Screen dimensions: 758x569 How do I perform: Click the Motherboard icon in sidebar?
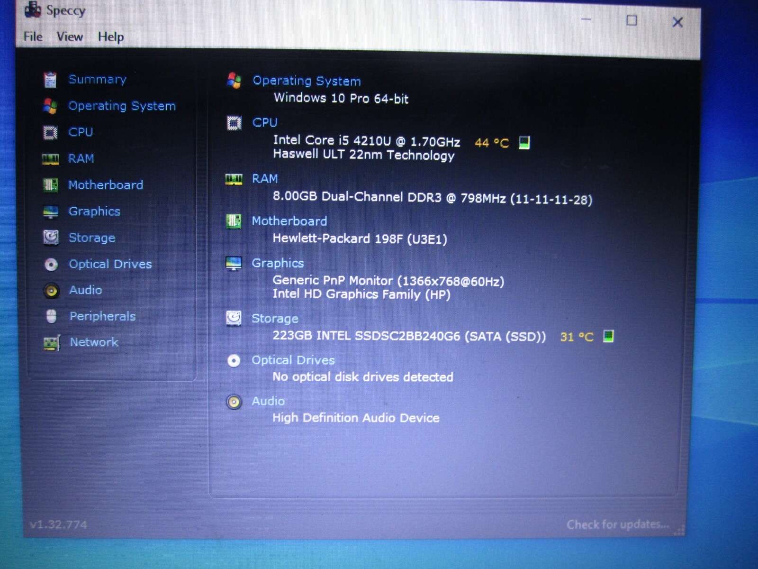[x=50, y=185]
